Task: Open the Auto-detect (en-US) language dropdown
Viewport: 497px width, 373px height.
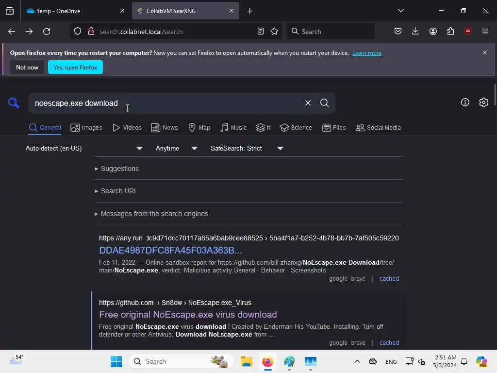Action: 84,148
